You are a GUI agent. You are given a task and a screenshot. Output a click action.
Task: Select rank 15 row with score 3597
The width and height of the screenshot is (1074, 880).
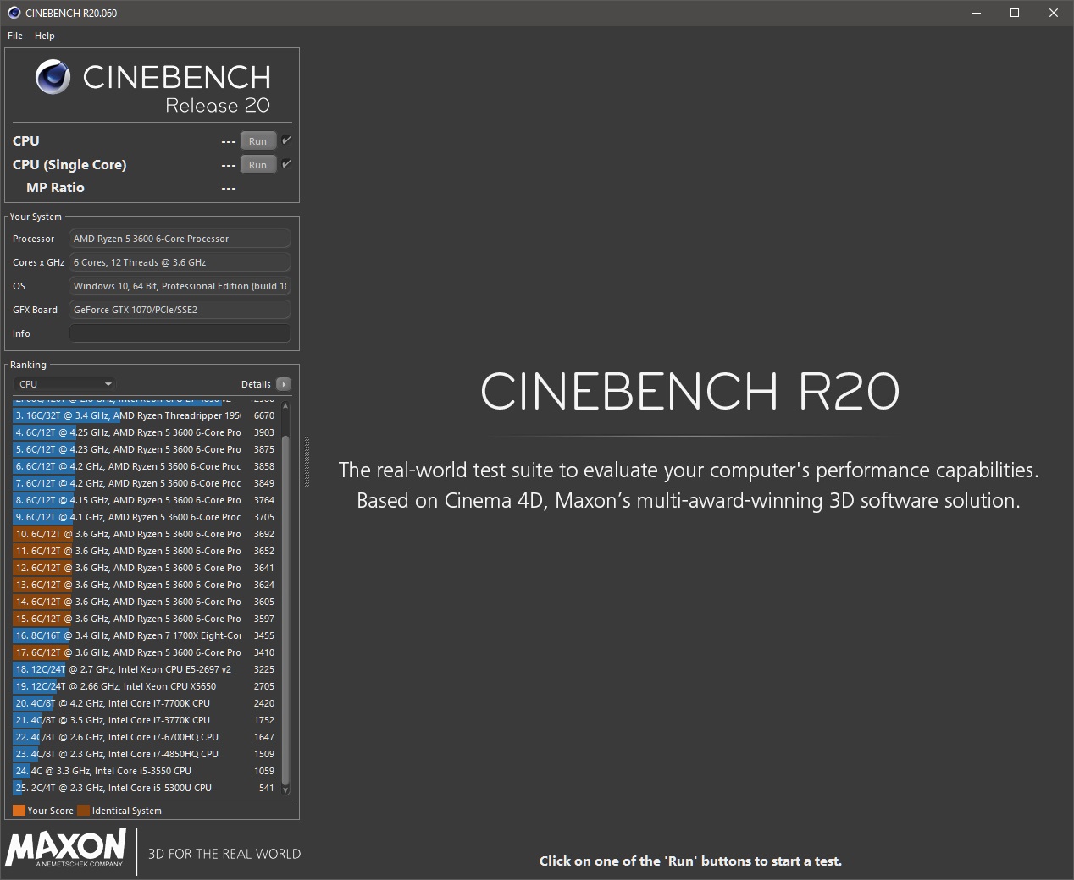145,619
